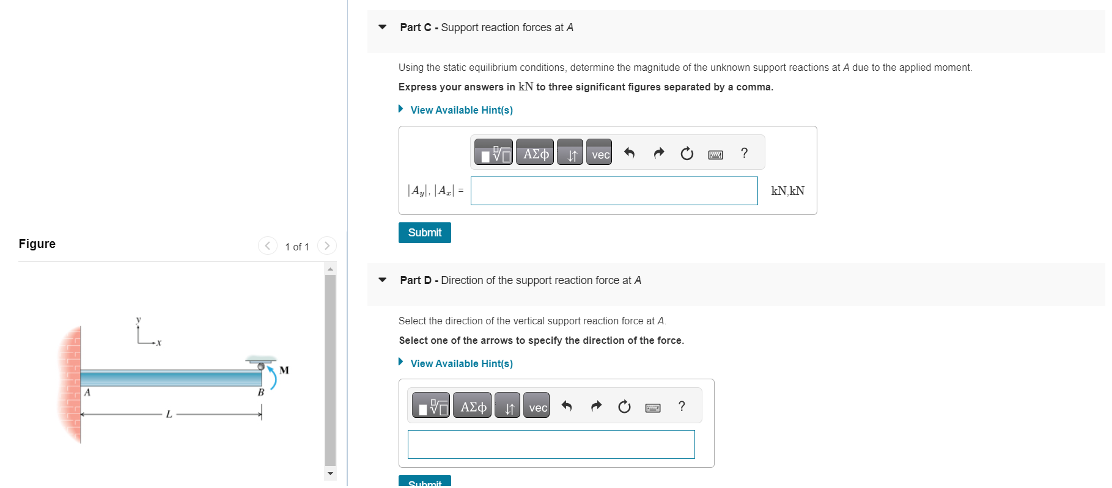This screenshot has width=1112, height=488.
Task: Click the previous figure arrow
Action: pyautogui.click(x=268, y=246)
